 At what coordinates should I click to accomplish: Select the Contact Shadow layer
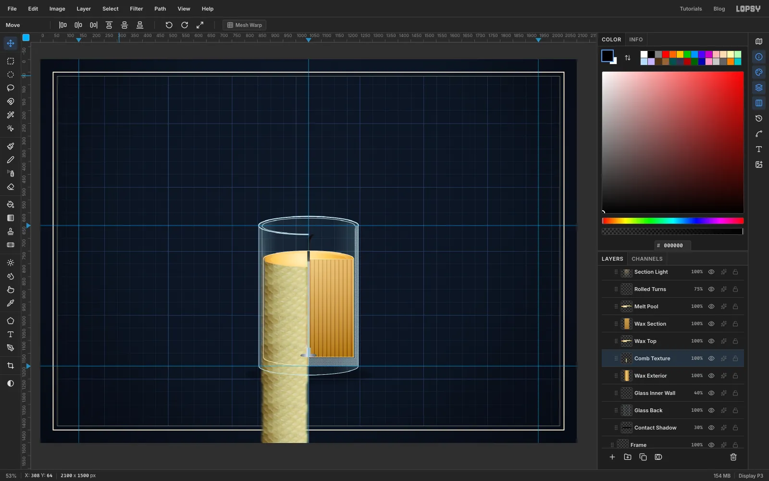pos(673,428)
